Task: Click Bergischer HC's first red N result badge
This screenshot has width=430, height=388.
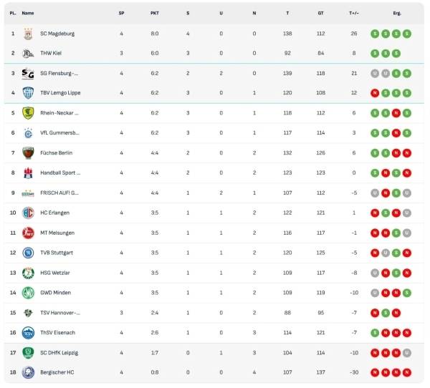Action: click(375, 372)
